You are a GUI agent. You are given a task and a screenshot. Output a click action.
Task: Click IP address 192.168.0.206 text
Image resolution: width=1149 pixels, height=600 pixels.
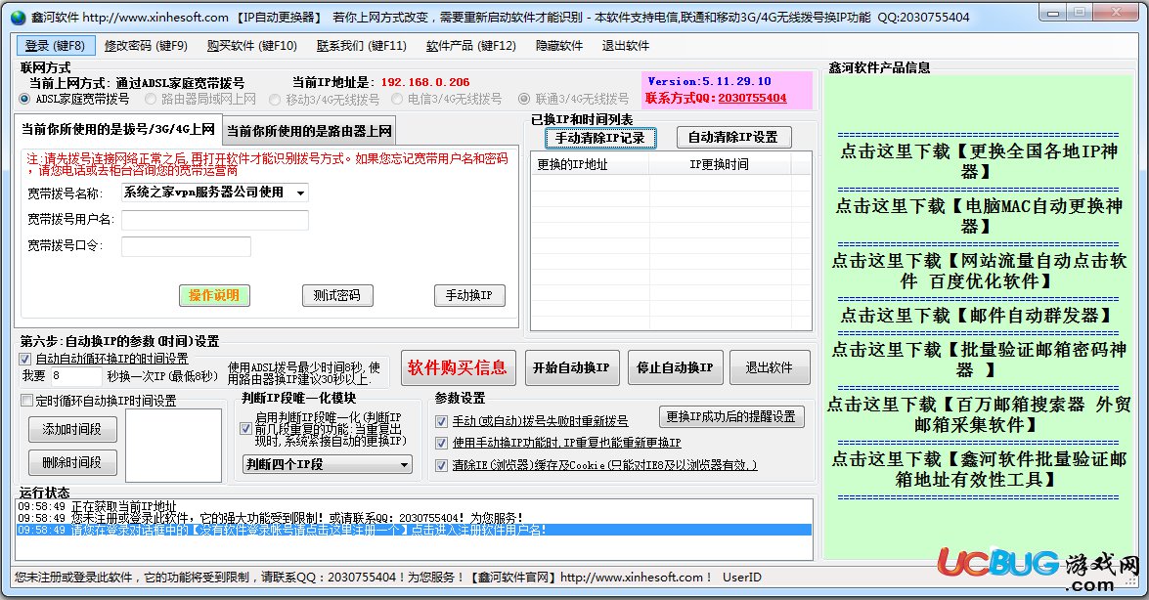(425, 82)
